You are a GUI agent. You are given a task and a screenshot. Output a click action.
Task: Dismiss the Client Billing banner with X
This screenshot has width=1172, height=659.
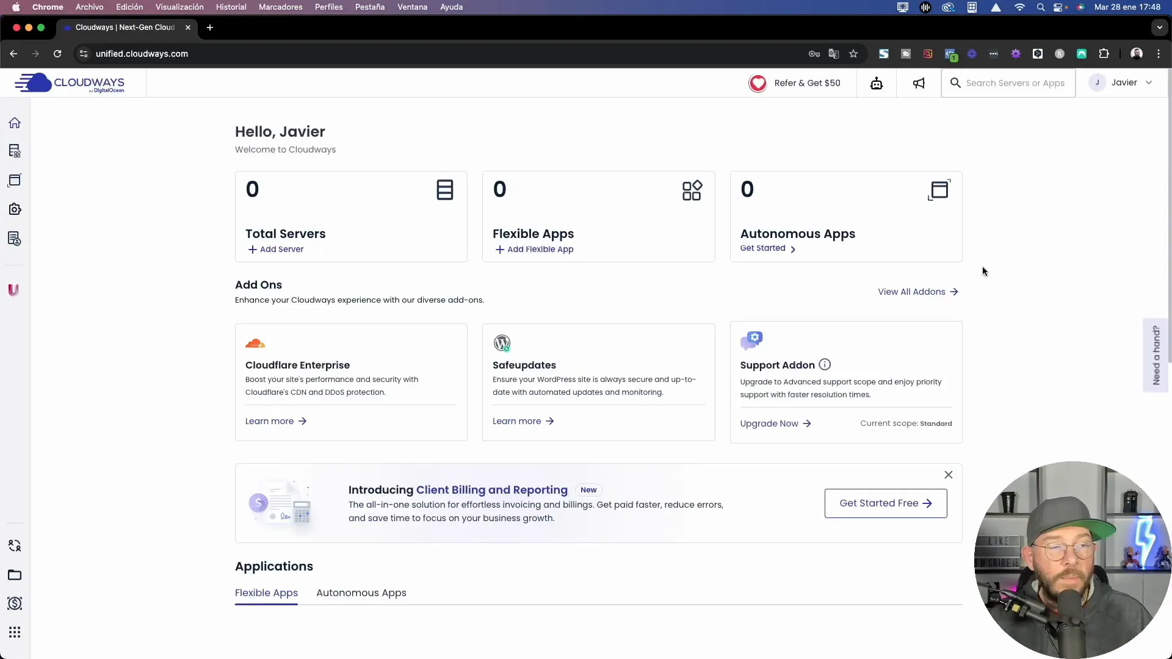coord(949,475)
